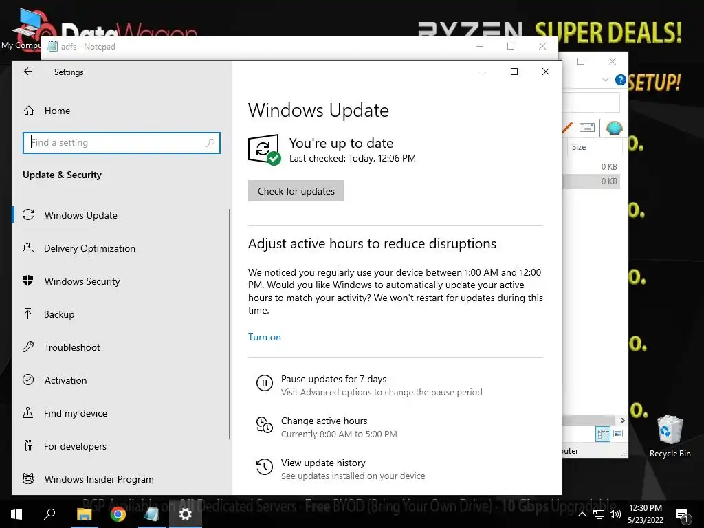Open Change active hours option
The image size is (704, 528).
324,421
